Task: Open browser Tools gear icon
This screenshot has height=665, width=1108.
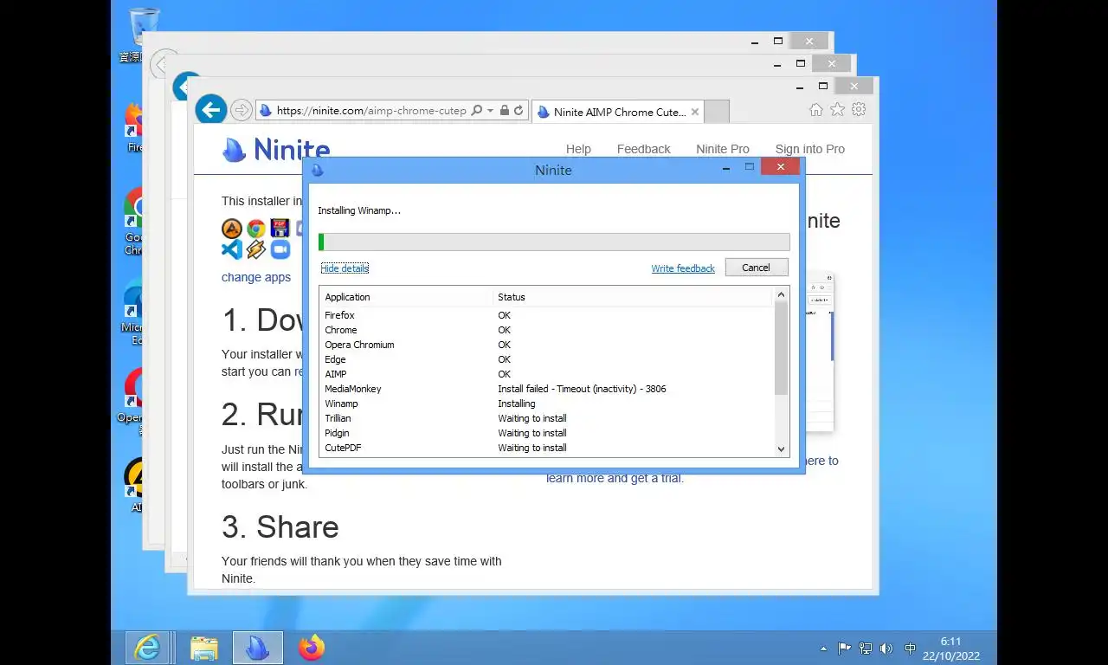Action: coord(859,110)
